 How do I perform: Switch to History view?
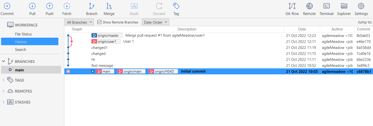click(30, 42)
